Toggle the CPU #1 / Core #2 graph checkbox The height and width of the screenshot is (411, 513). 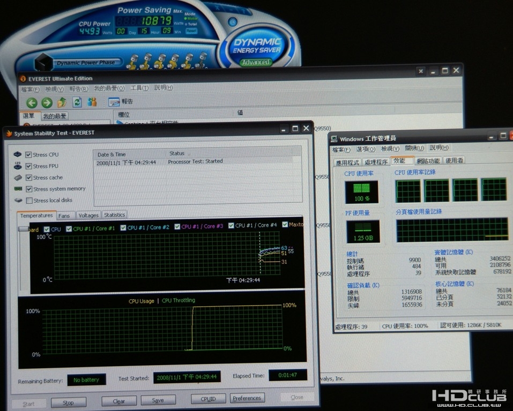click(123, 227)
